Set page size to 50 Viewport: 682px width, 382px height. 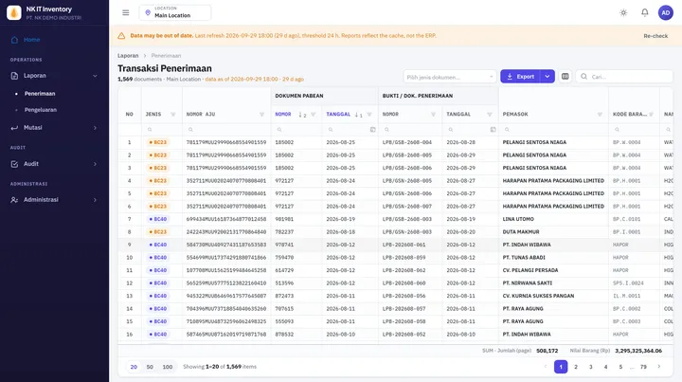[x=150, y=367]
